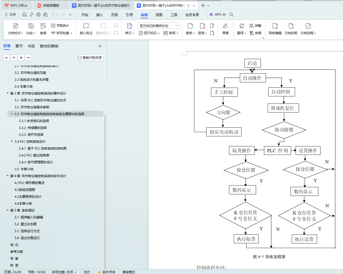
Task: Switch to the 开始 ribbon tab
Action: [85, 15]
